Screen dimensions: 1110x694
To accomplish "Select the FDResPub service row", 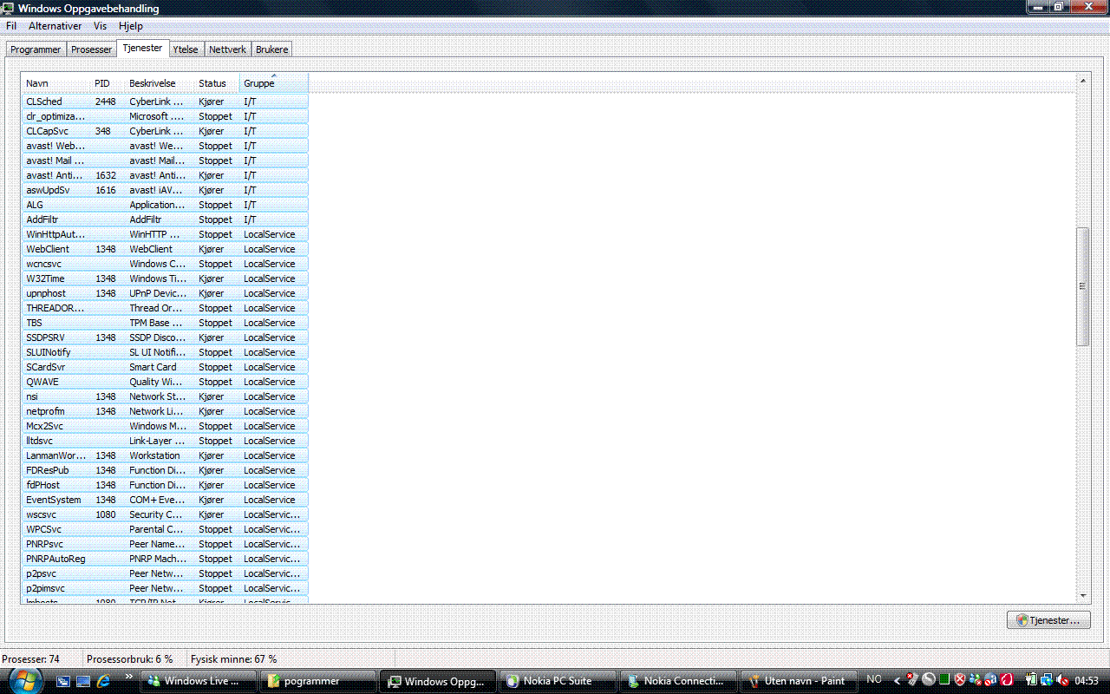I will click(165, 470).
